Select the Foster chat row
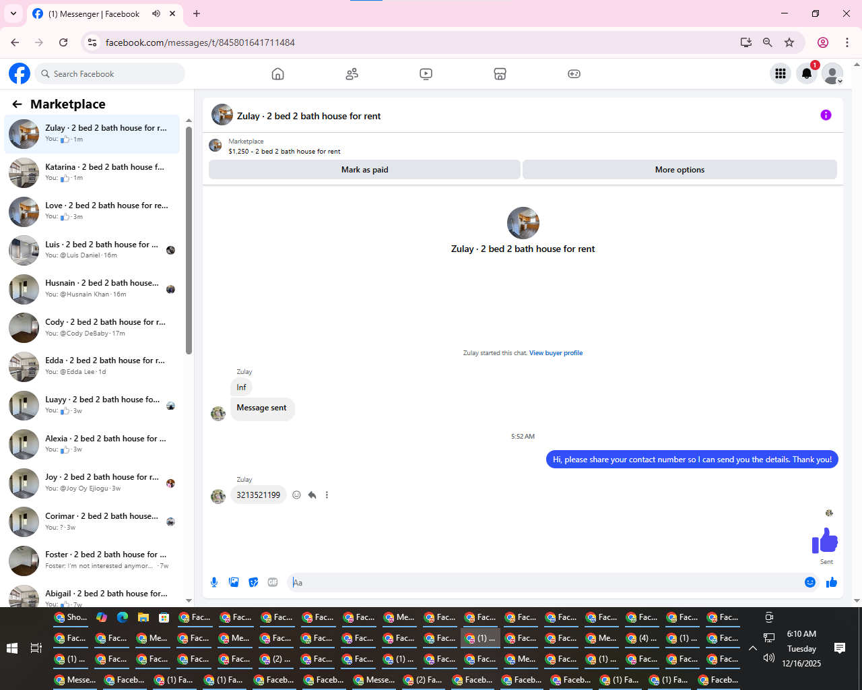This screenshot has width=862, height=690. click(92, 561)
